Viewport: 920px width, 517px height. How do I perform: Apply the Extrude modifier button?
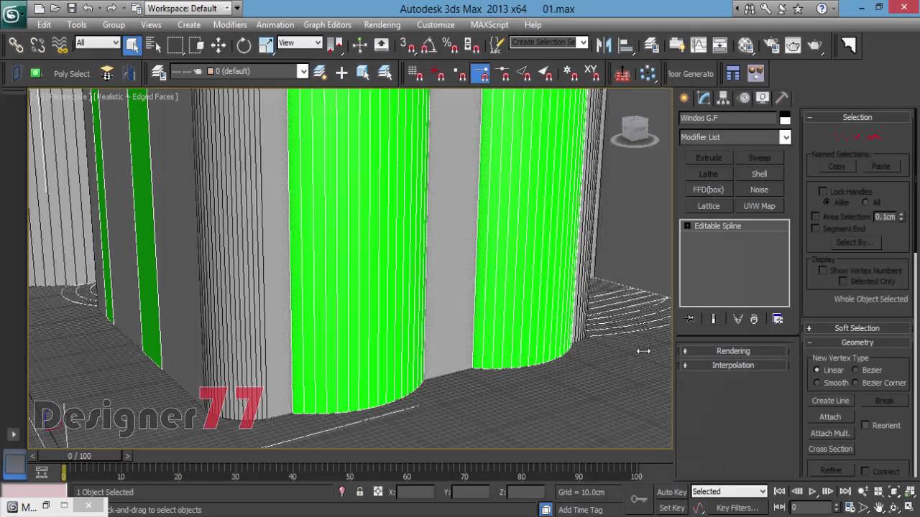pyautogui.click(x=708, y=158)
